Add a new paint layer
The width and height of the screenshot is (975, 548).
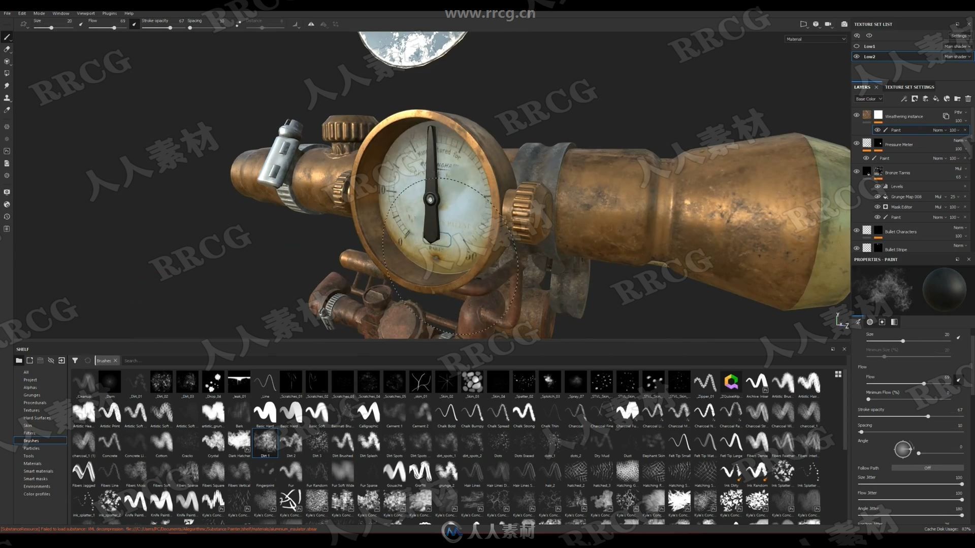[925, 99]
